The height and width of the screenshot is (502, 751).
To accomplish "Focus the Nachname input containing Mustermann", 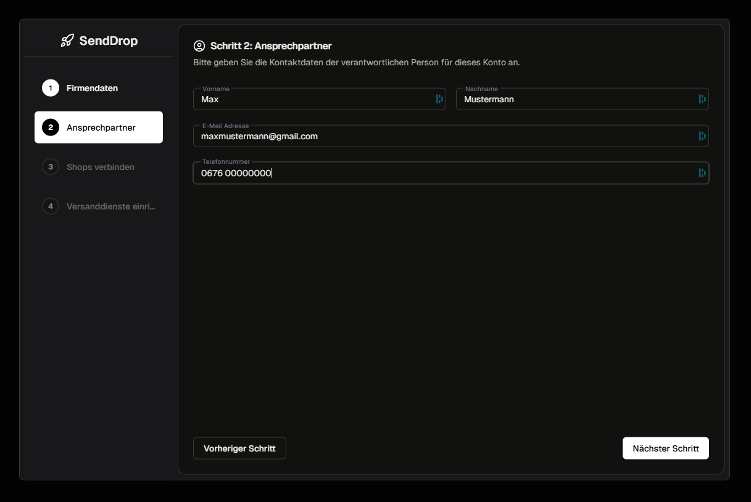I will tap(582, 99).
